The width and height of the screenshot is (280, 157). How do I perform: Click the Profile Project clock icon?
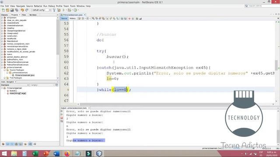(75, 10)
